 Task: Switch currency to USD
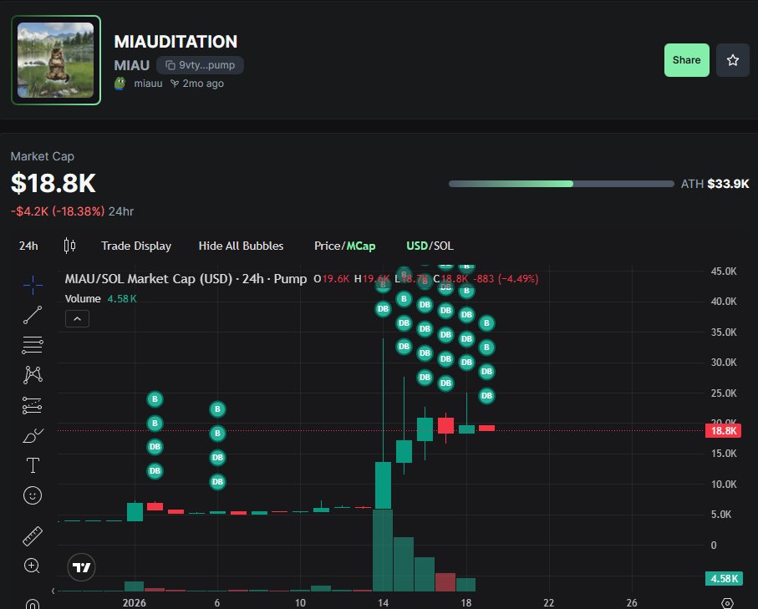417,246
